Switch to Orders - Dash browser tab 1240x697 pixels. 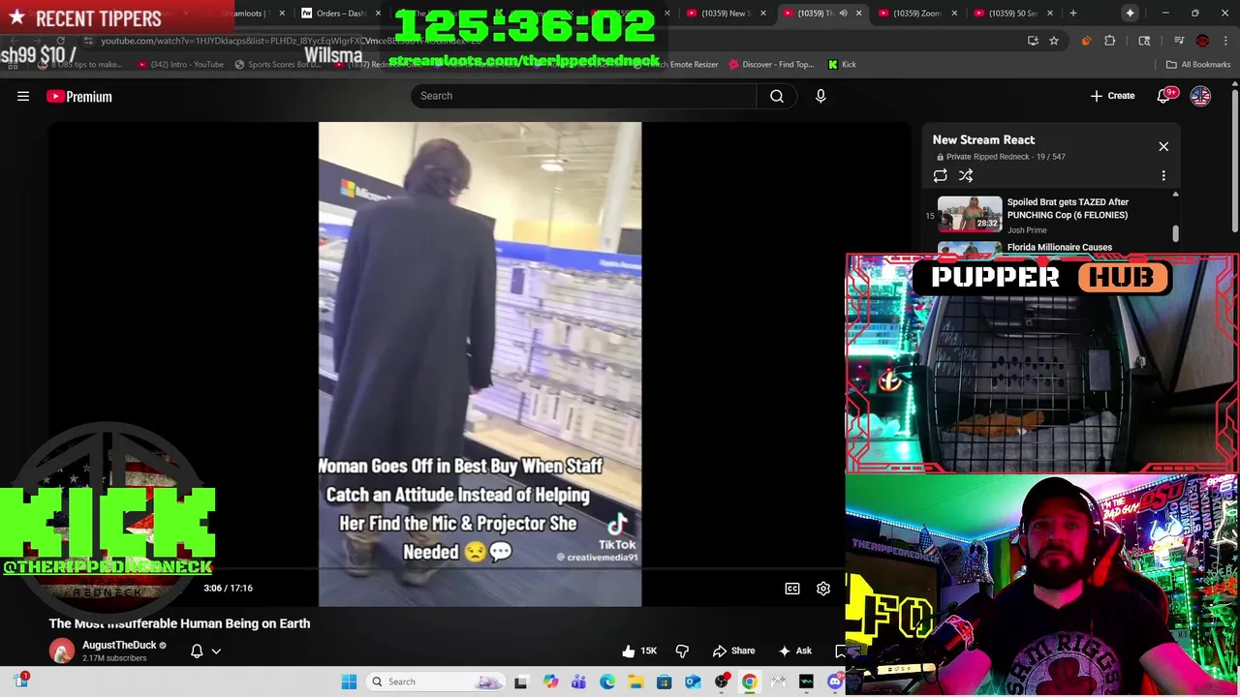pyautogui.click(x=340, y=14)
